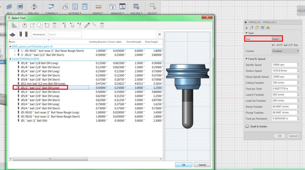Open the Tool Library icon under Manage
The height and width of the screenshot is (170, 305).
113,6
